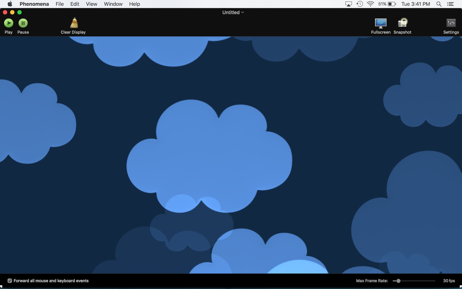Minimize the window with the yellow button

pyautogui.click(x=12, y=12)
